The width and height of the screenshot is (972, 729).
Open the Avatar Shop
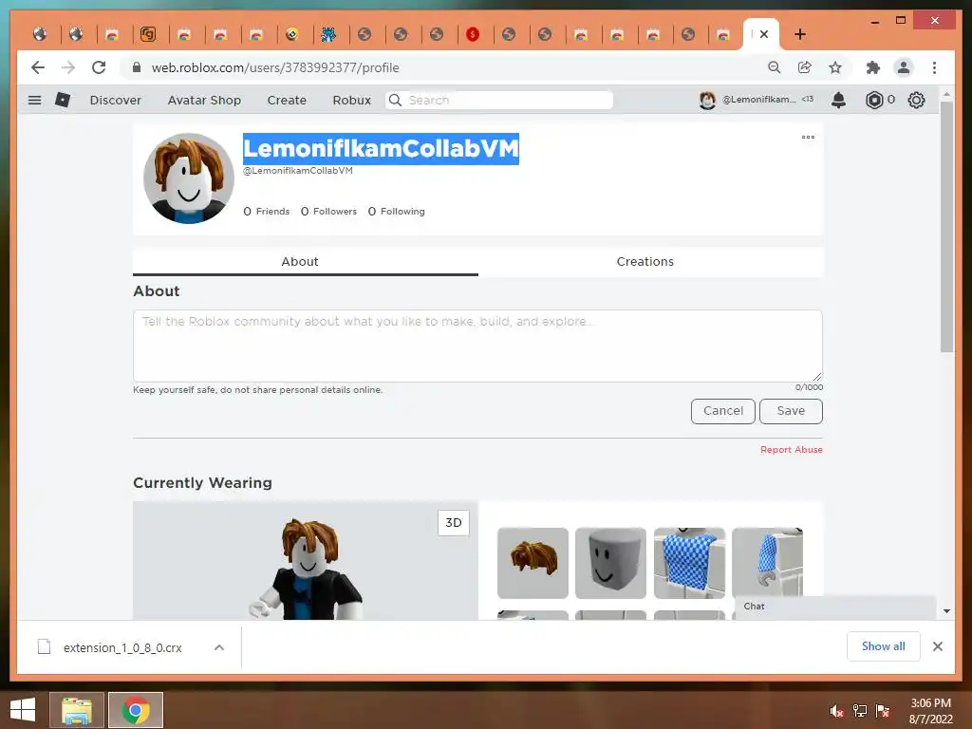[x=204, y=101]
